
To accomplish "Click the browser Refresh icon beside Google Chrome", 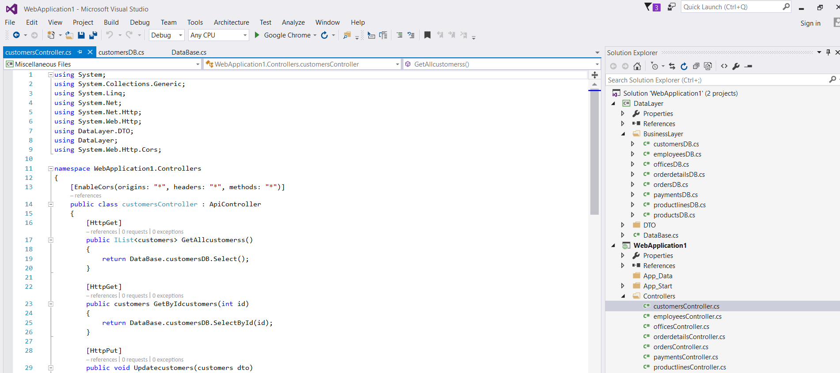I will click(324, 35).
